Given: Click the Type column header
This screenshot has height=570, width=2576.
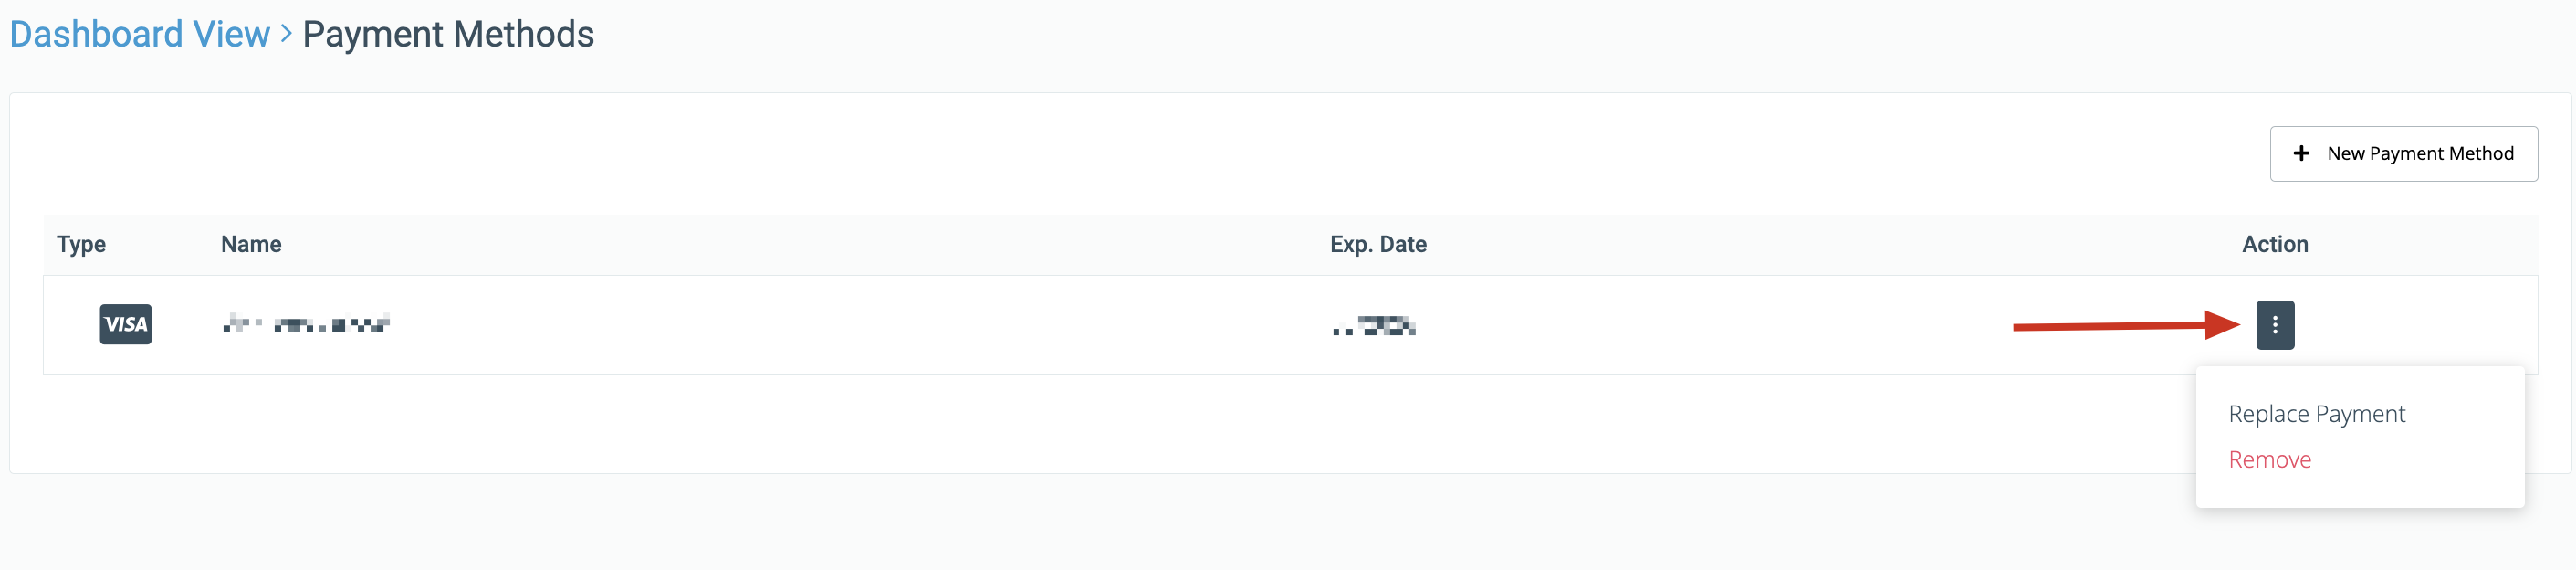Looking at the screenshot, I should tap(81, 245).
